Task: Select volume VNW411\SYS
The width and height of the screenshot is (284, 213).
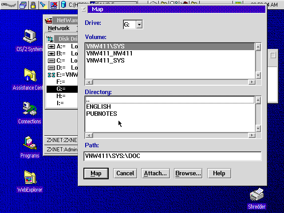Action: click(x=170, y=46)
